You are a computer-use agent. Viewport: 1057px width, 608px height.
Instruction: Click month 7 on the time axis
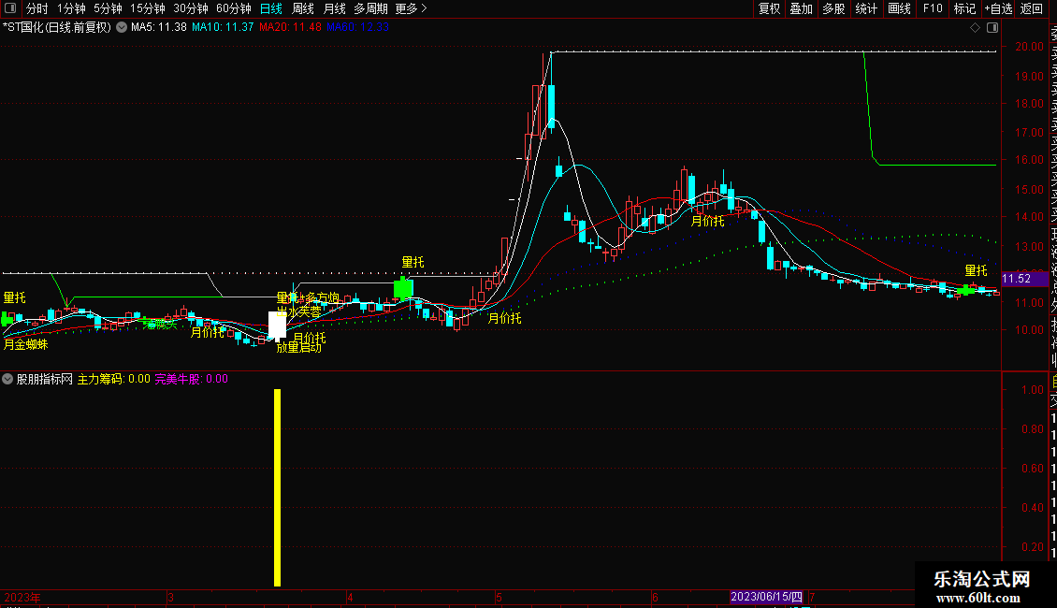pyautogui.click(x=812, y=598)
